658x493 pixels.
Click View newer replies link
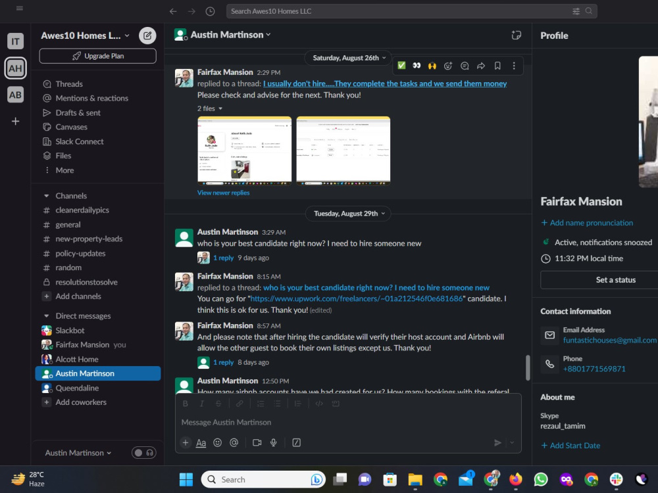(x=223, y=193)
